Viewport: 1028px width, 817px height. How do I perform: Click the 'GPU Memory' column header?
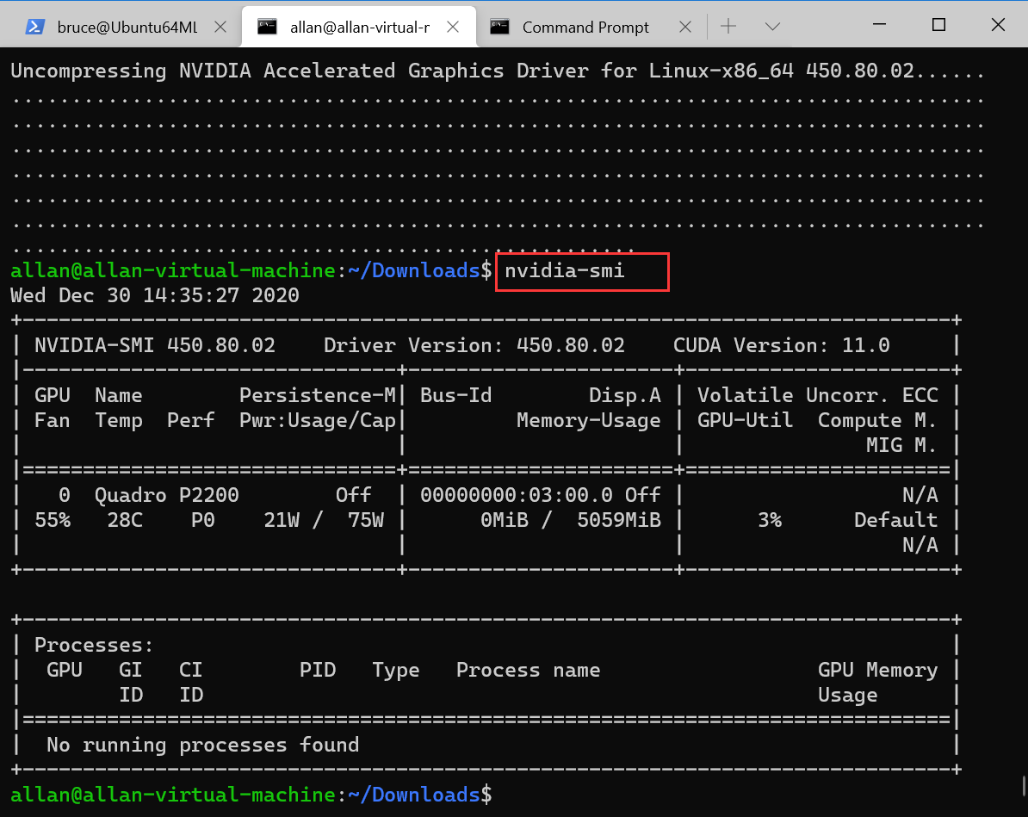(x=878, y=670)
